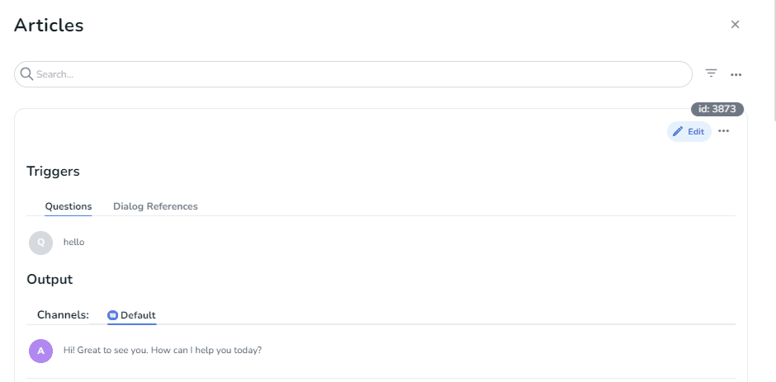
Task: Click the "Hi! Great to see you" answer text
Action: (163, 350)
